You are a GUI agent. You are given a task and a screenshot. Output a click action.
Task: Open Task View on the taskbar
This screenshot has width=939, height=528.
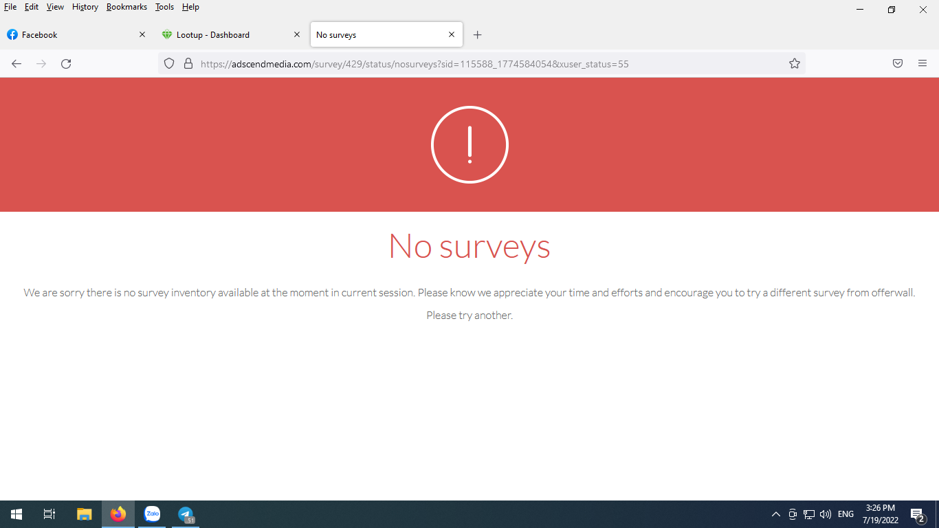coord(49,514)
